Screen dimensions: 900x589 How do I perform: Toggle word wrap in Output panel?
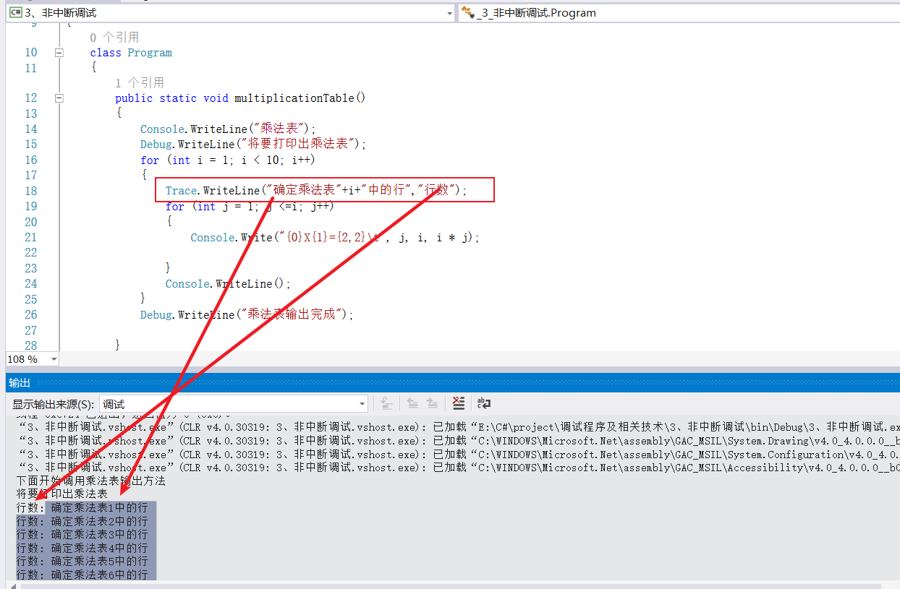(x=484, y=403)
